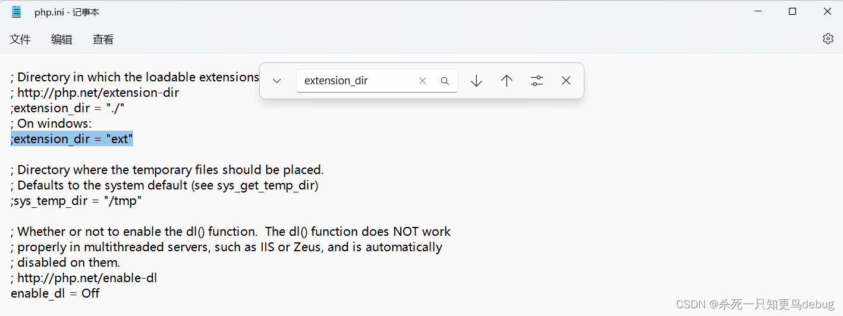Close the find bar
Image resolution: width=843 pixels, height=316 pixels.
click(x=566, y=81)
